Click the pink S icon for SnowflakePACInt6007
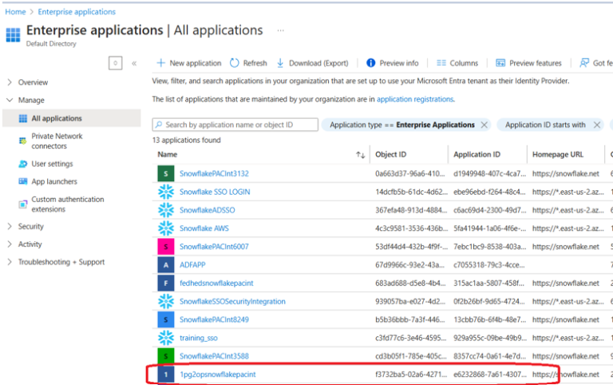 tap(166, 247)
